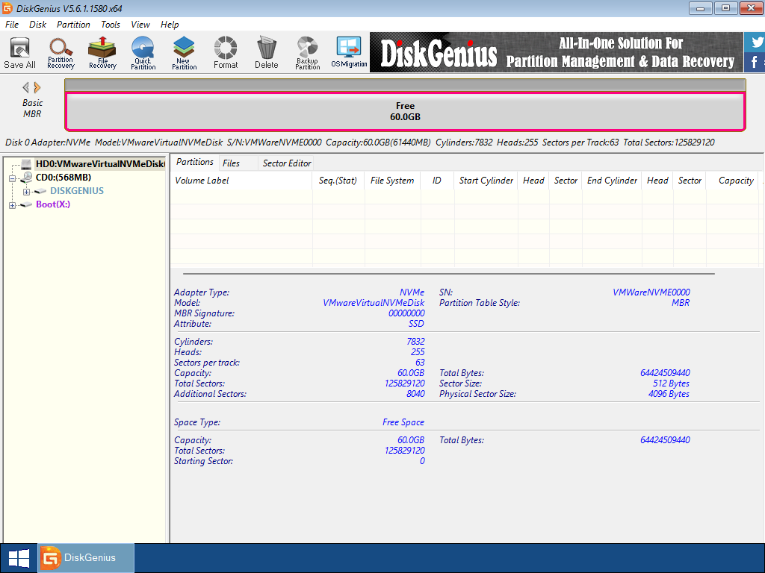Click the Save All toolbar icon

(x=19, y=53)
